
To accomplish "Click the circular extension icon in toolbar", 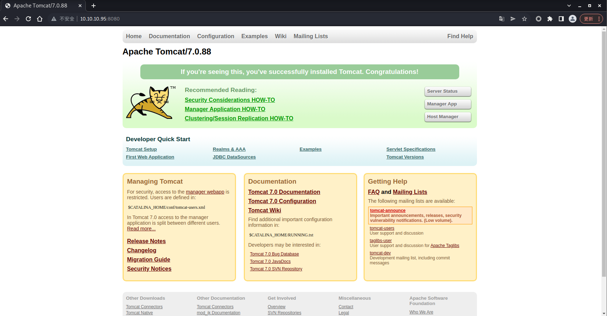I will click(539, 19).
